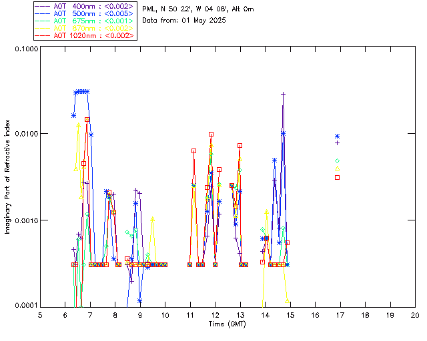Click the 'Imaginary Part of Refractive index' label

7,176
